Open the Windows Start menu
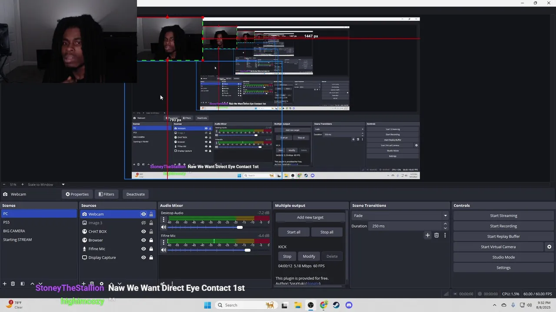 [x=208, y=305]
